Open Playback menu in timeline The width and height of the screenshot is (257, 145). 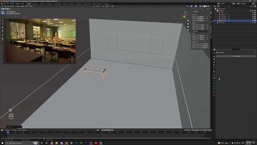[8, 130]
